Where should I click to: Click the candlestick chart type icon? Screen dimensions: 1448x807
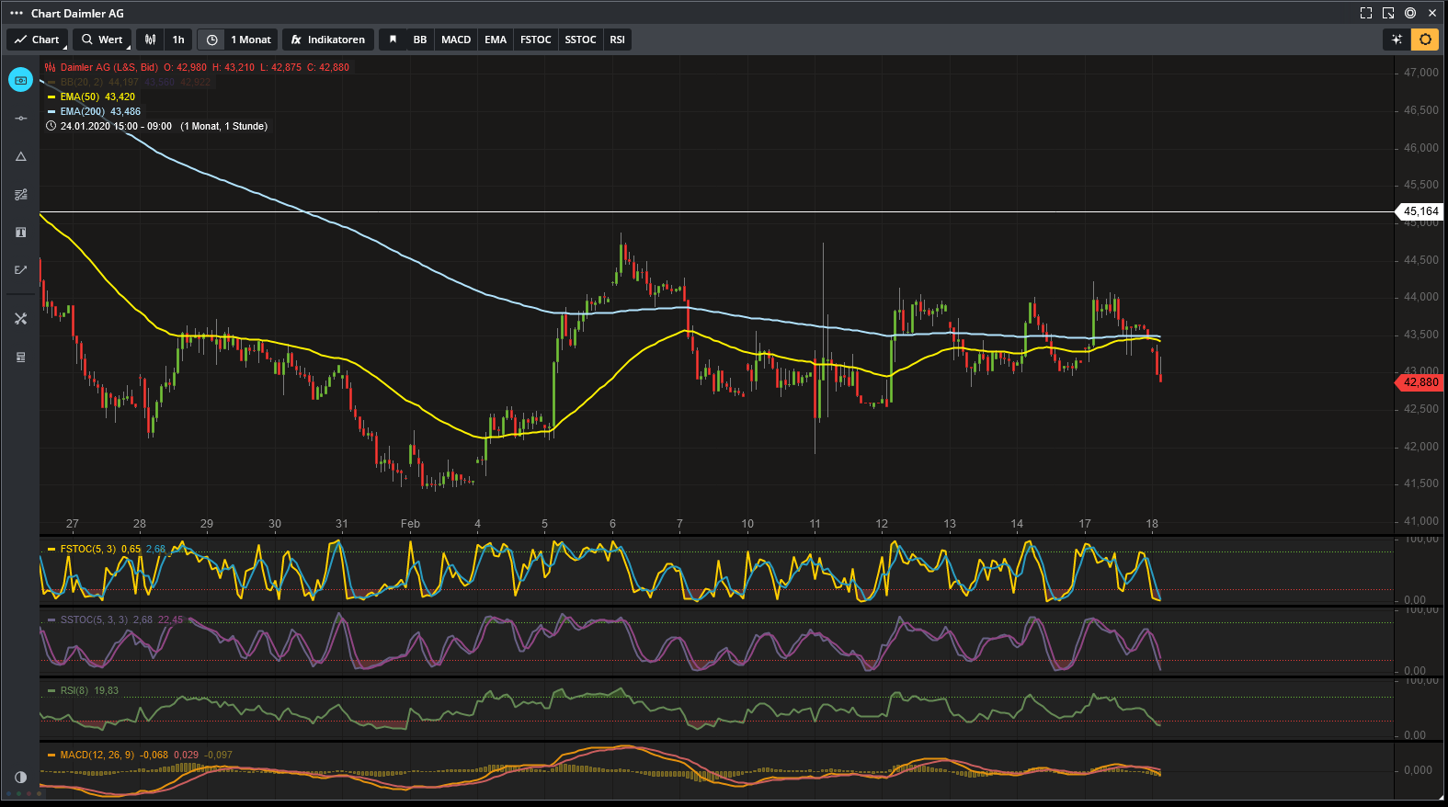pos(151,40)
